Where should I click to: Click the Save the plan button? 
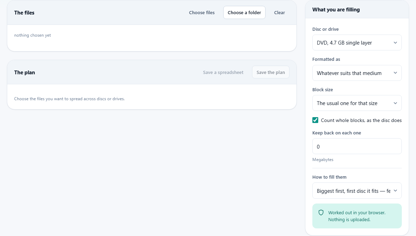pos(271,72)
